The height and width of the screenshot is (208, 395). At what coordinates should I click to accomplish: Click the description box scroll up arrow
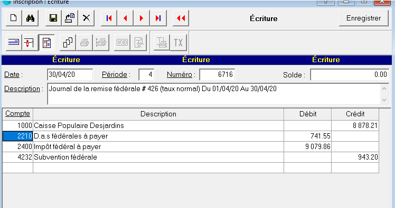pyautogui.click(x=384, y=88)
